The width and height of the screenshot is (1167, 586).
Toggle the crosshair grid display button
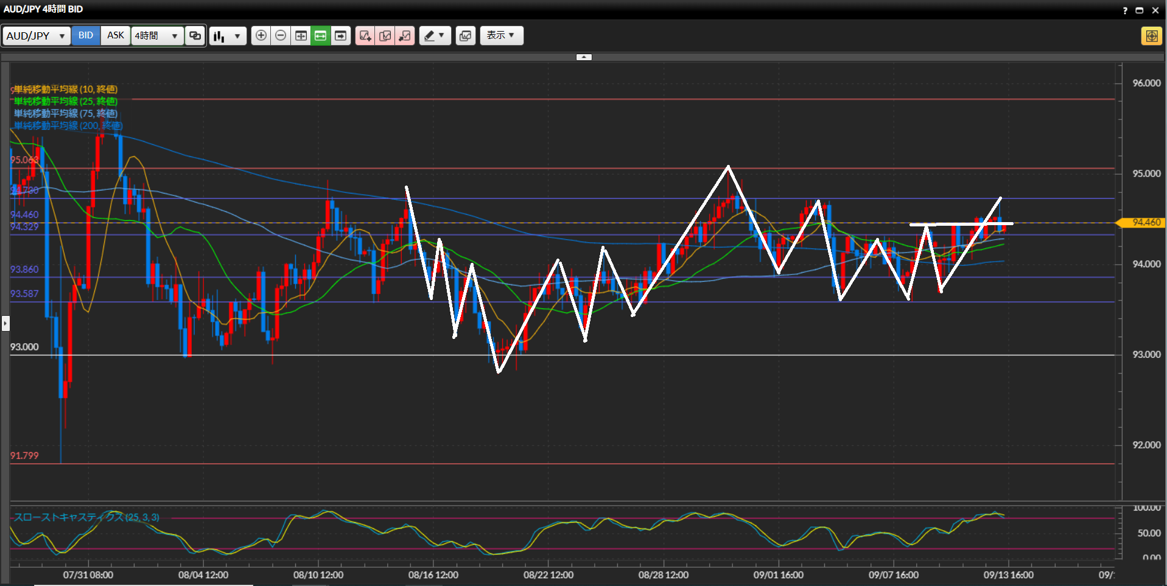click(x=301, y=36)
